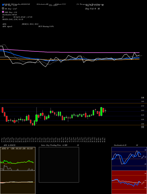This screenshot has width=147, height=194.
Task: Click the white 50 Day legend swatch
Action: [3, 9]
